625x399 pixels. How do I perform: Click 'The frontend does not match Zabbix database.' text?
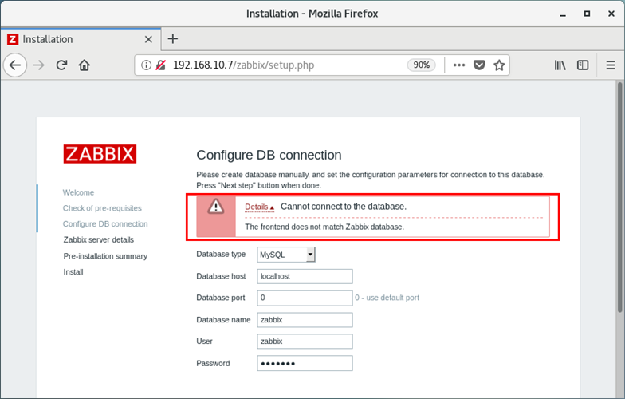(x=324, y=227)
